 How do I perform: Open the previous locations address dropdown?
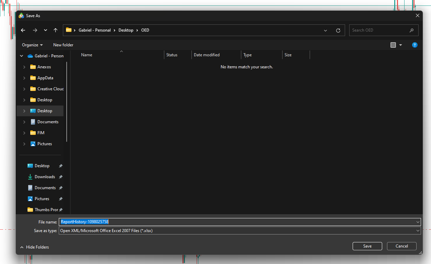click(325, 30)
